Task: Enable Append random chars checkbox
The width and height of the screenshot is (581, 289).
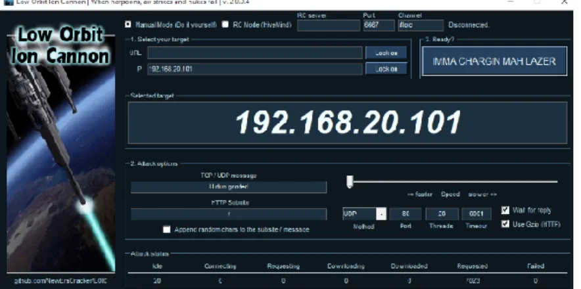Action: point(167,230)
